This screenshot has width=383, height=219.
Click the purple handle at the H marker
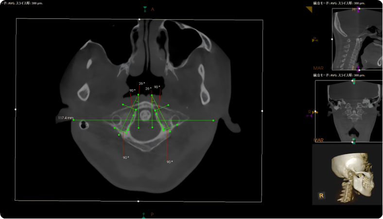tap(358, 10)
